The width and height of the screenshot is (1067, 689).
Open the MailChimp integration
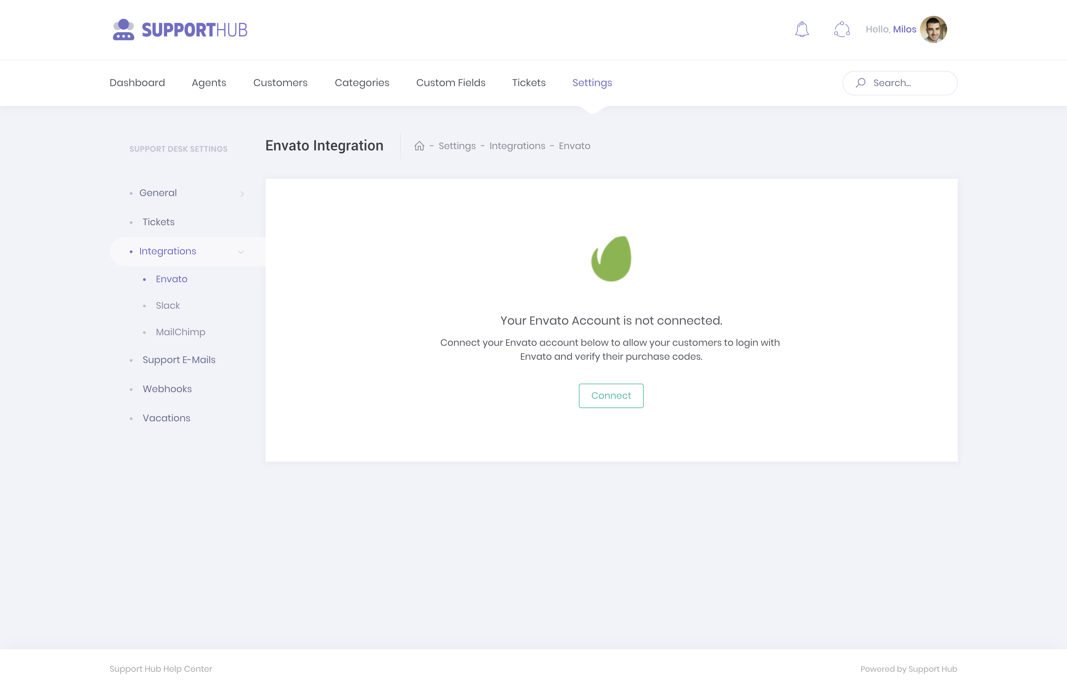(181, 332)
